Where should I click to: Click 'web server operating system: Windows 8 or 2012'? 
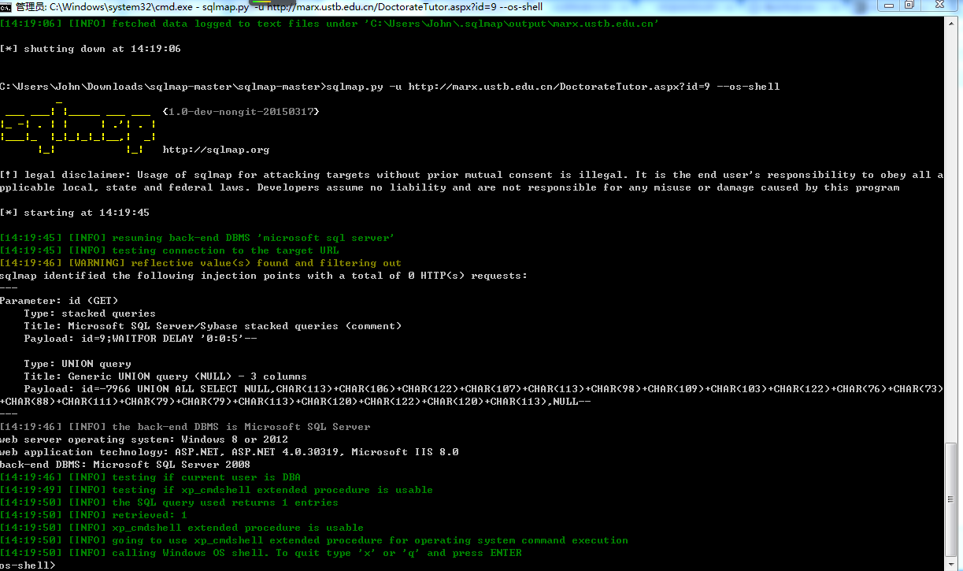144,439
